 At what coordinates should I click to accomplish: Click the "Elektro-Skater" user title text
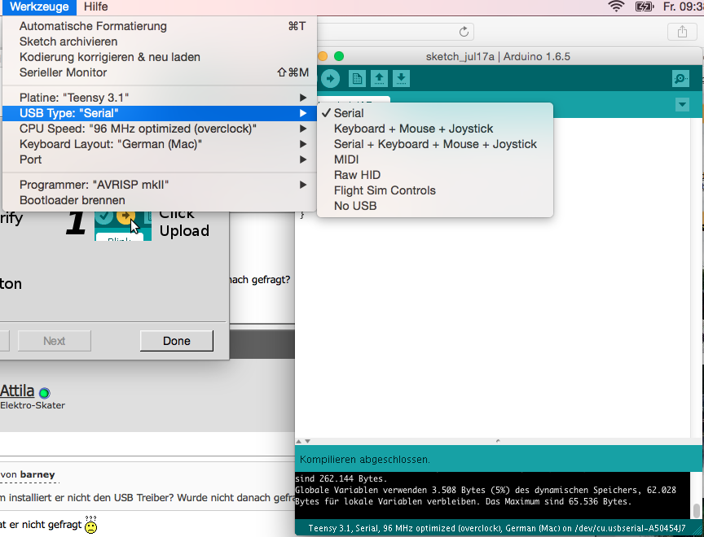click(x=33, y=405)
